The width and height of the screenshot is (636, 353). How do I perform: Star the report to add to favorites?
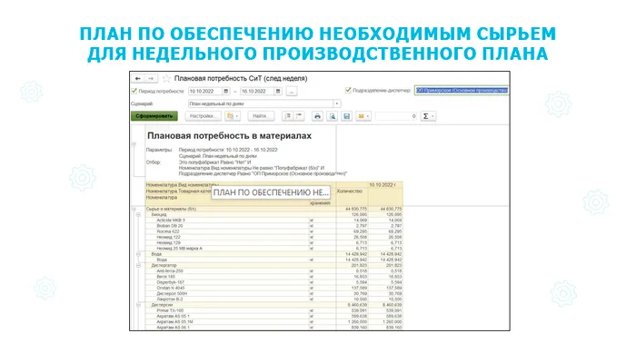point(166,78)
